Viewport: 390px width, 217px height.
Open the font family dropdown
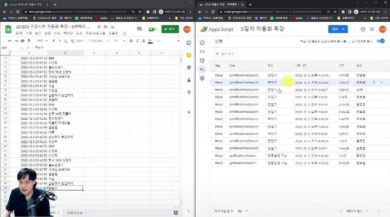tap(98, 41)
